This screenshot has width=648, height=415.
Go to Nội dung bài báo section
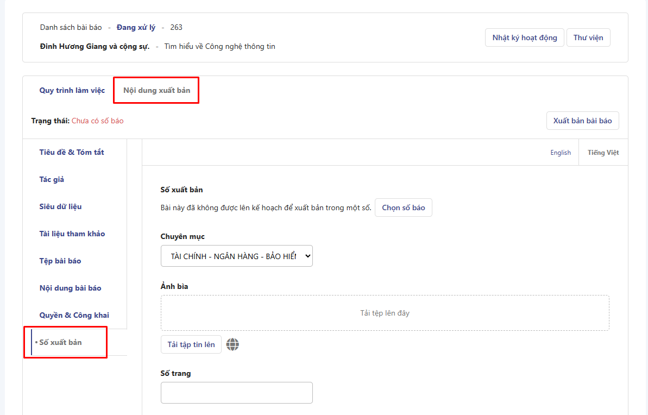coord(70,288)
